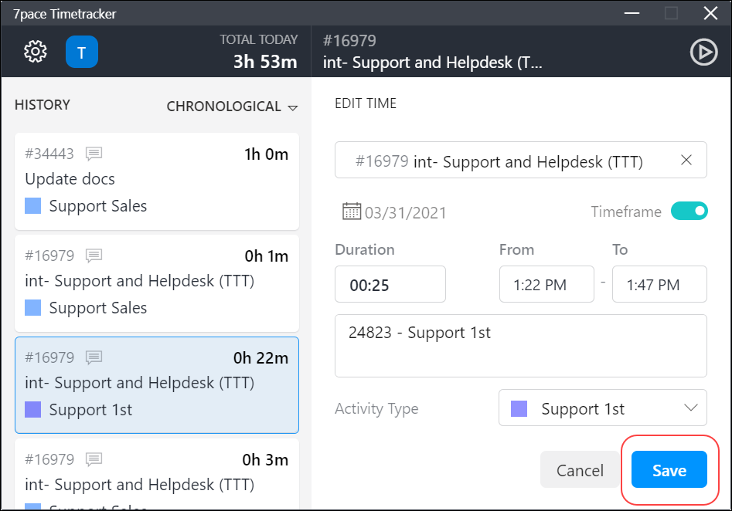Save the edited time entry
This screenshot has width=732, height=511.
tap(669, 469)
